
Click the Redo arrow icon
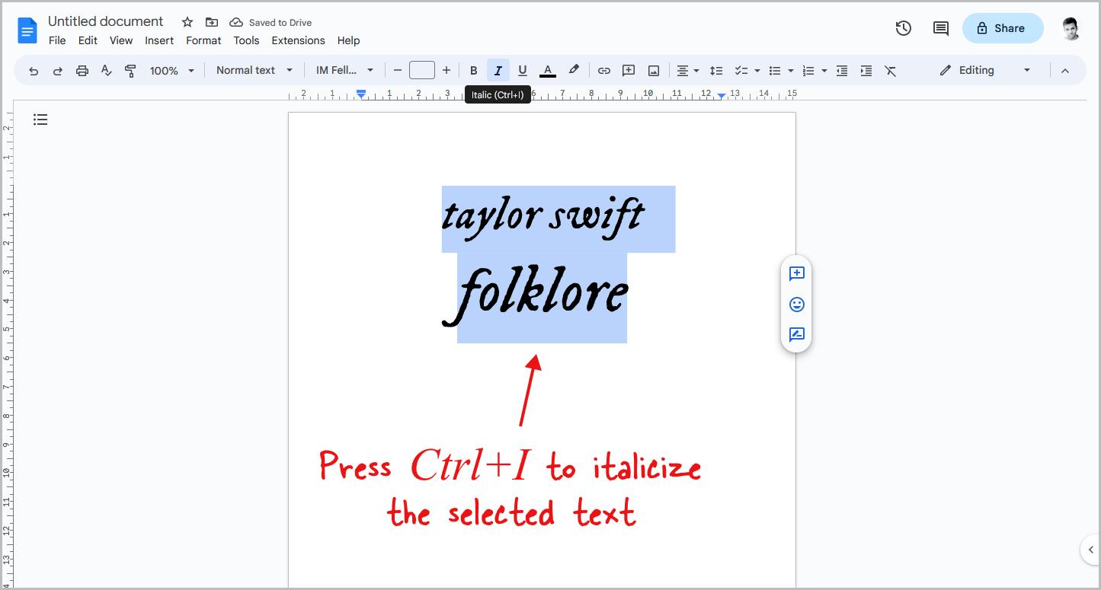tap(58, 71)
